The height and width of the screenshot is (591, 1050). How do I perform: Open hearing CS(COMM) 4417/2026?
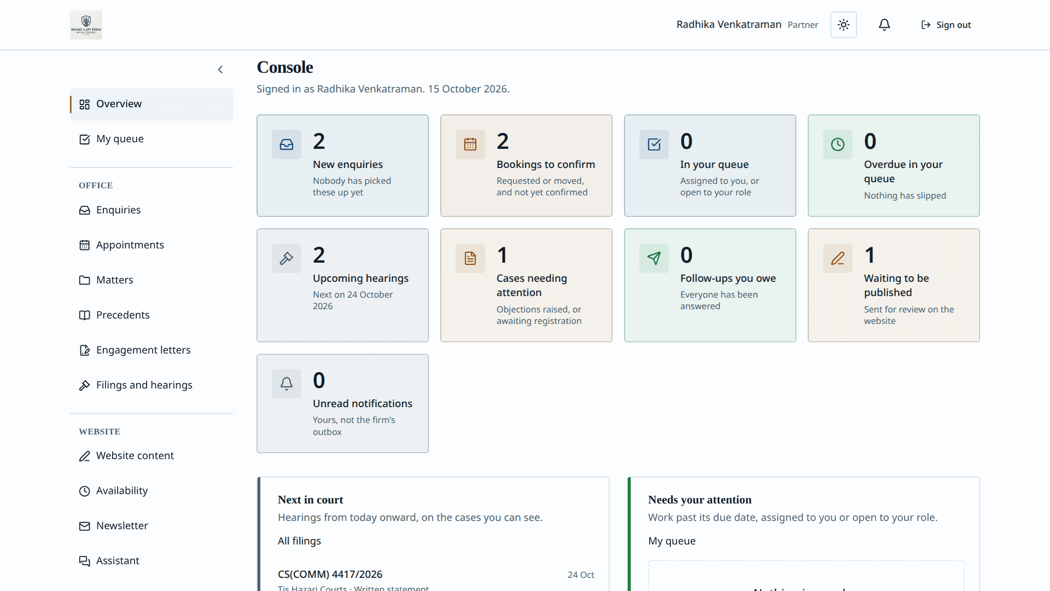(x=330, y=575)
